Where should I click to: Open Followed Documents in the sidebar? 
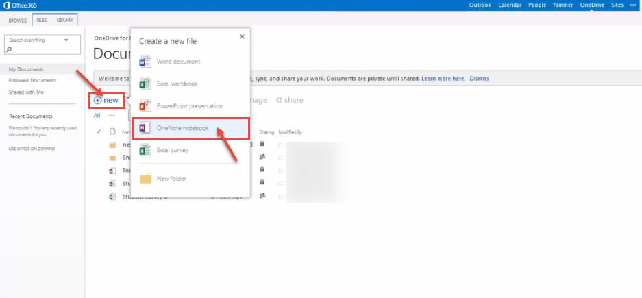pyautogui.click(x=32, y=81)
